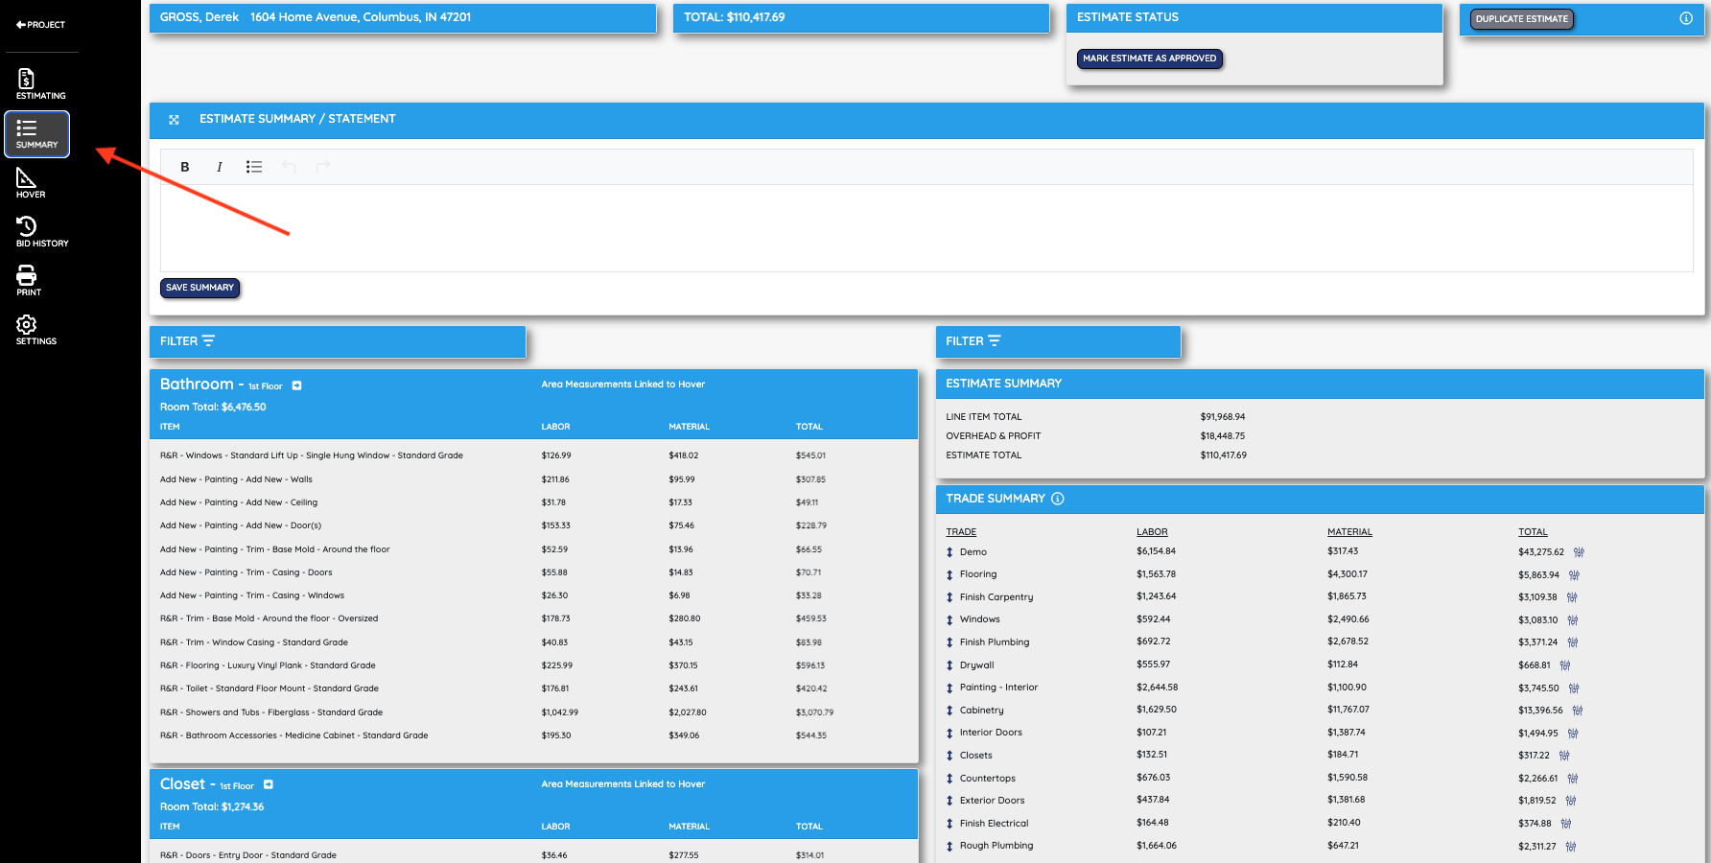Toggle bulleted list in summary editor
The image size is (1711, 863).
[x=254, y=167]
